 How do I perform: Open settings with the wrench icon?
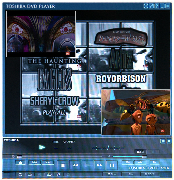pyautogui.click(x=151, y=6)
